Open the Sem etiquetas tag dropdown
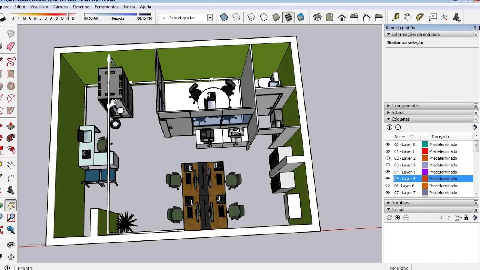The height and width of the screenshot is (270, 480). click(210, 18)
